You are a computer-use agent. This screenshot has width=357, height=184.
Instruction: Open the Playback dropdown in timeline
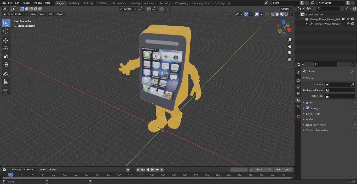click(x=18, y=170)
